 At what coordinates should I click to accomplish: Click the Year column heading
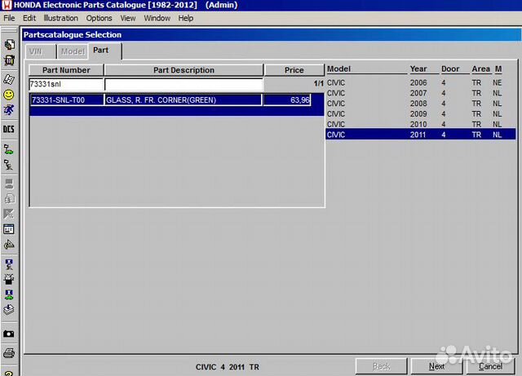pyautogui.click(x=418, y=69)
